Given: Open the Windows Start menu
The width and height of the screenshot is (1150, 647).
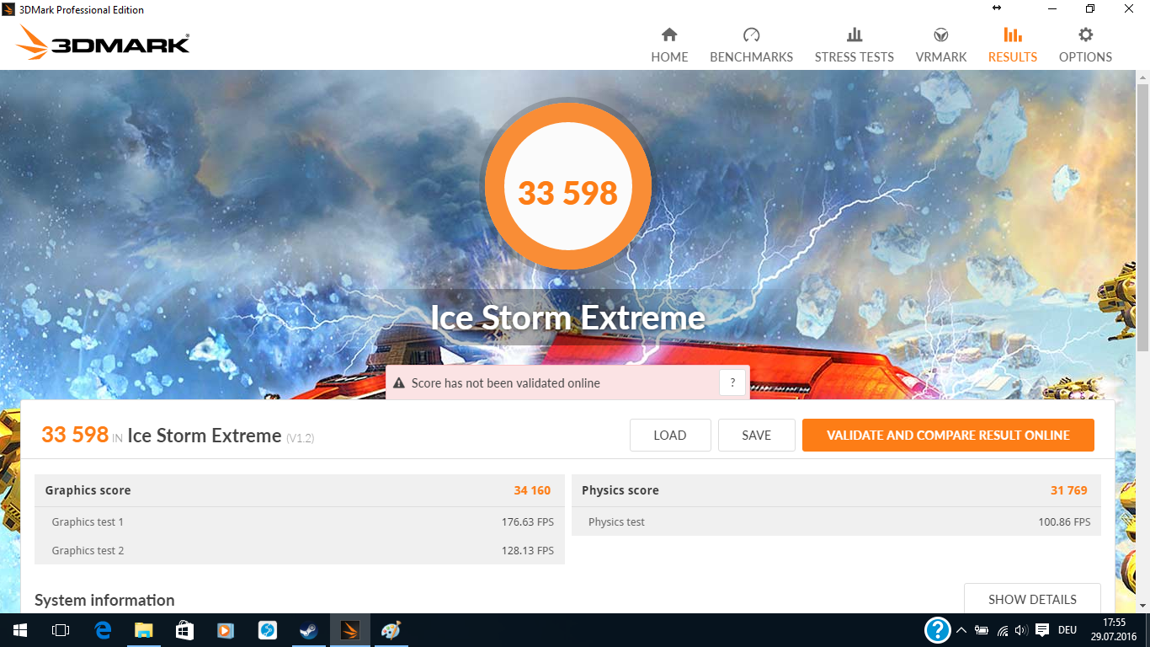Looking at the screenshot, I should (19, 630).
